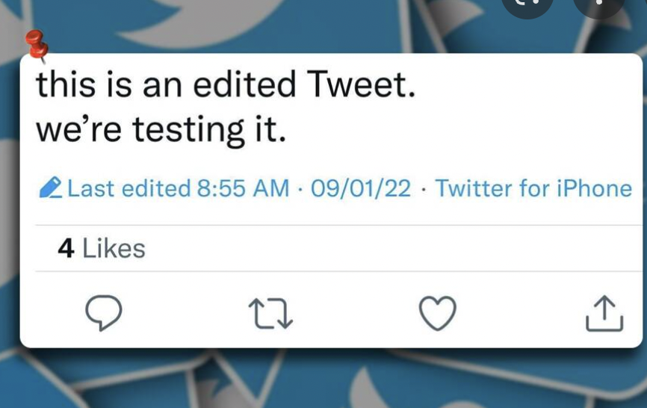Click the bold like count "4"
Screen dimensions: 647x408
(66, 248)
